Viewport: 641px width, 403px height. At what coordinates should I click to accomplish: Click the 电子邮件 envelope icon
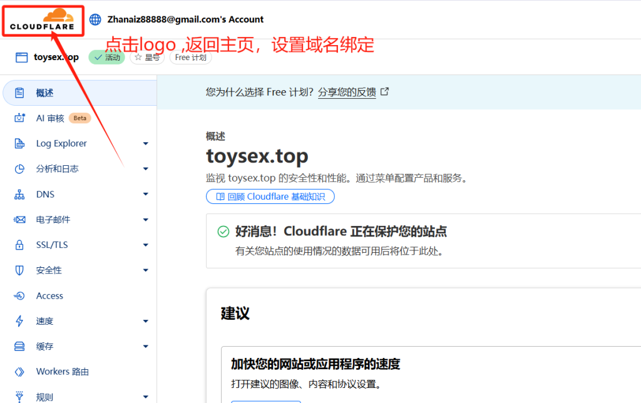(19, 220)
